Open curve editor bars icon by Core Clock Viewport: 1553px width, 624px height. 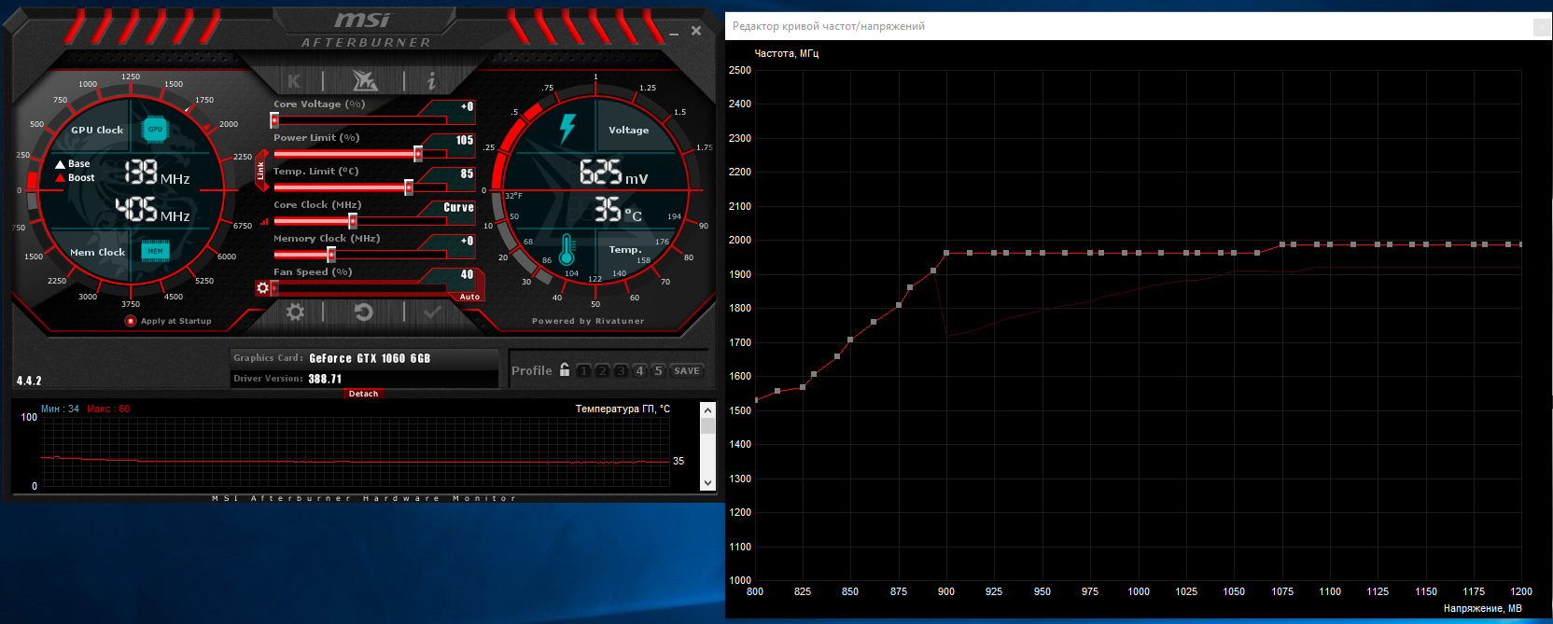point(265,222)
